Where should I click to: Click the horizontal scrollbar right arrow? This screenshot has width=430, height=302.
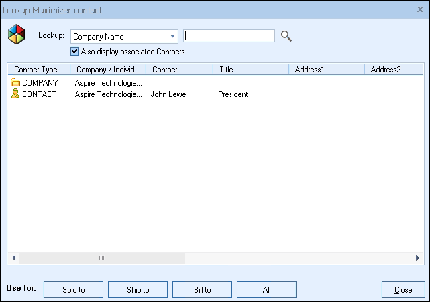point(418,258)
